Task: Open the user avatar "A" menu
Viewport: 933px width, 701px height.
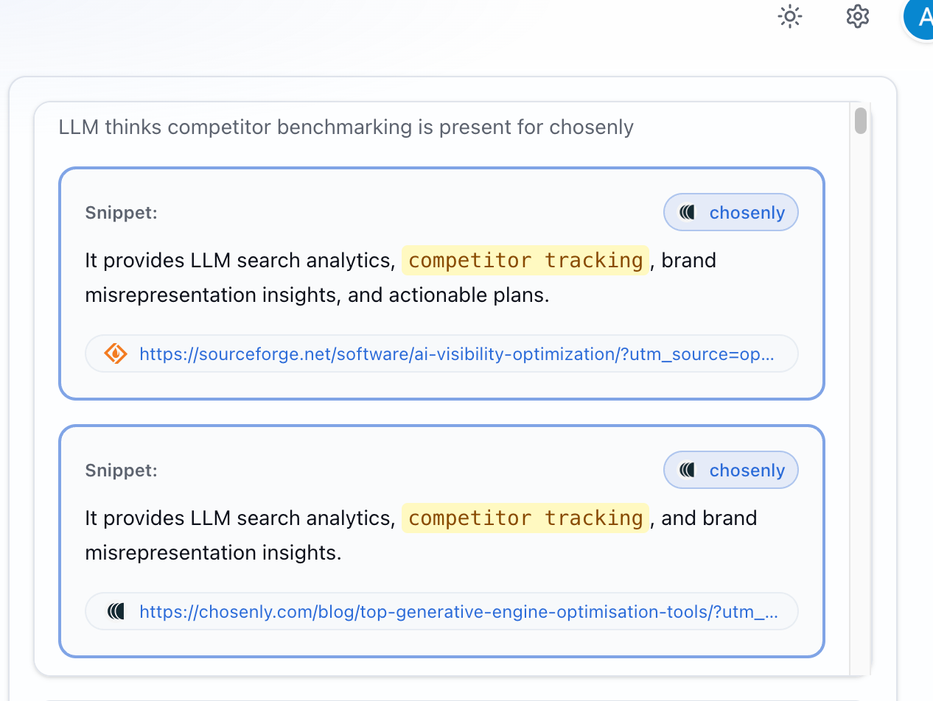Action: pyautogui.click(x=920, y=18)
